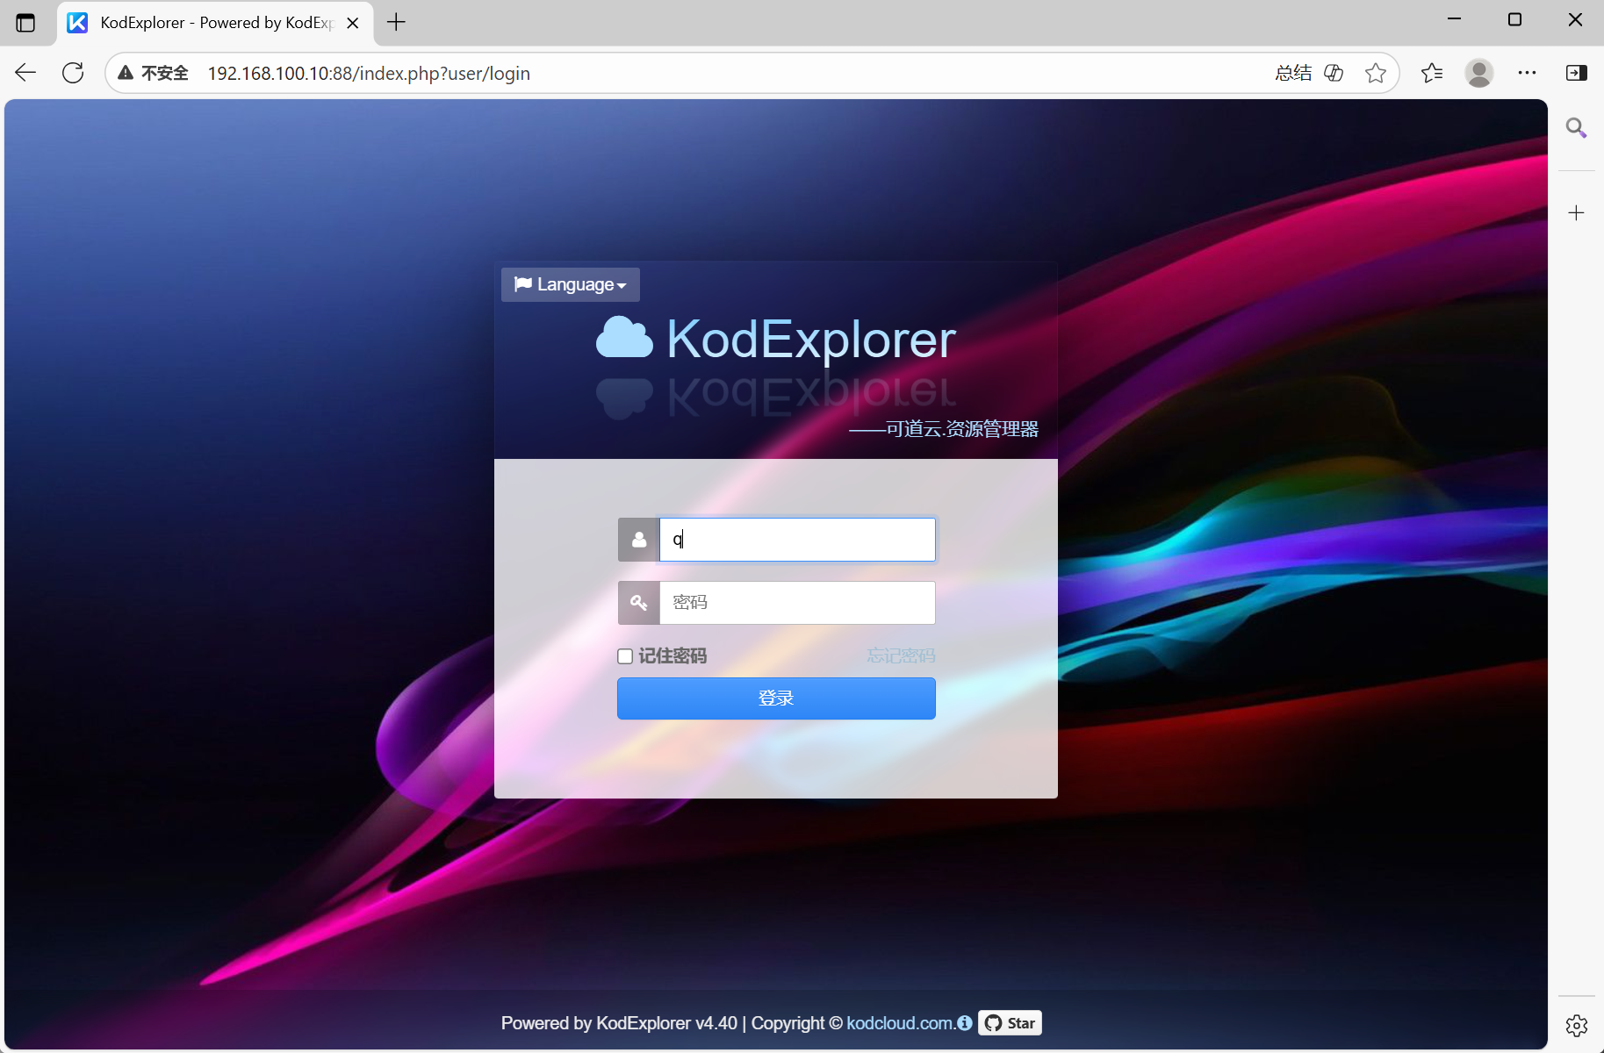Click the 不安全 not secure warning indicator
This screenshot has height=1053, width=1604.
[x=154, y=73]
